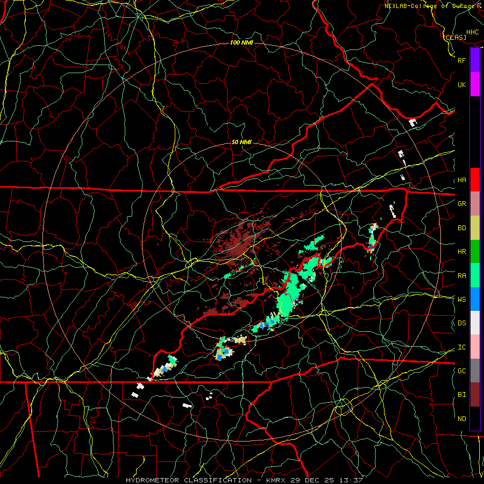Click the DS white legend swatch
This screenshot has width=484, height=484.
click(475, 323)
